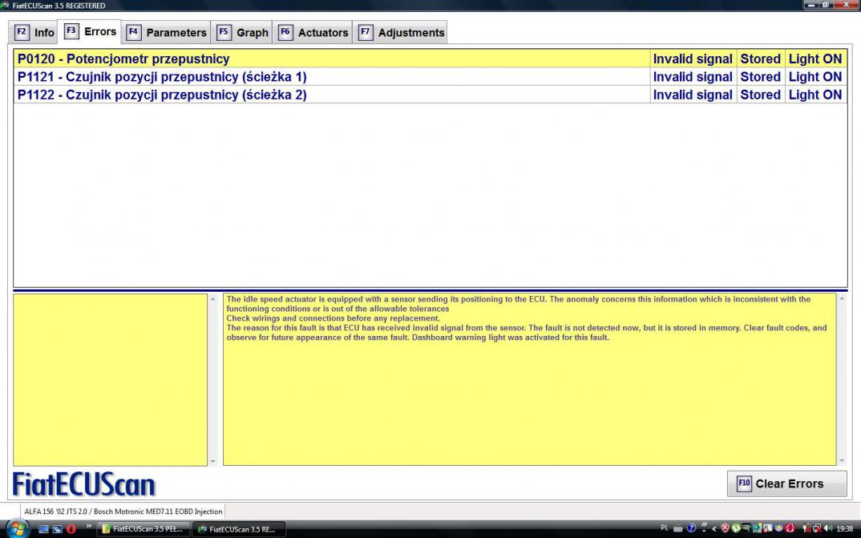The width and height of the screenshot is (861, 538).
Task: Open the green uTorrent tray icon
Action: [x=736, y=528]
